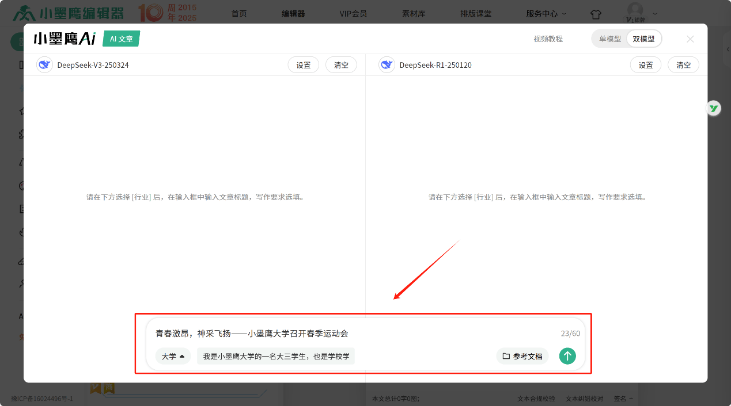Open VIP会员 in top navigation

coord(353,13)
